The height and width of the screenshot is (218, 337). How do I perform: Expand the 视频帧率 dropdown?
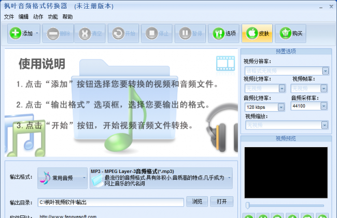324,89
